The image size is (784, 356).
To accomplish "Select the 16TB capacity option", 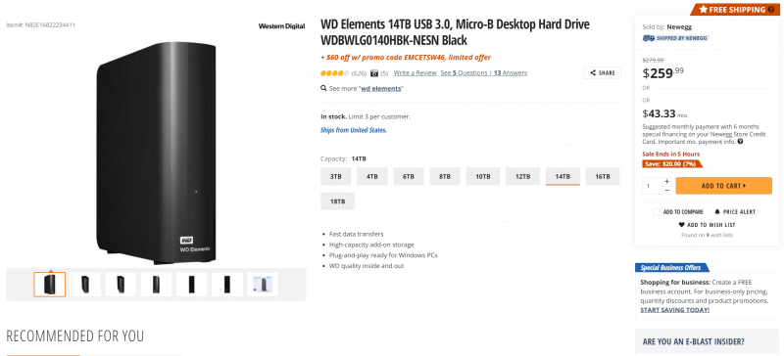I will point(602,177).
